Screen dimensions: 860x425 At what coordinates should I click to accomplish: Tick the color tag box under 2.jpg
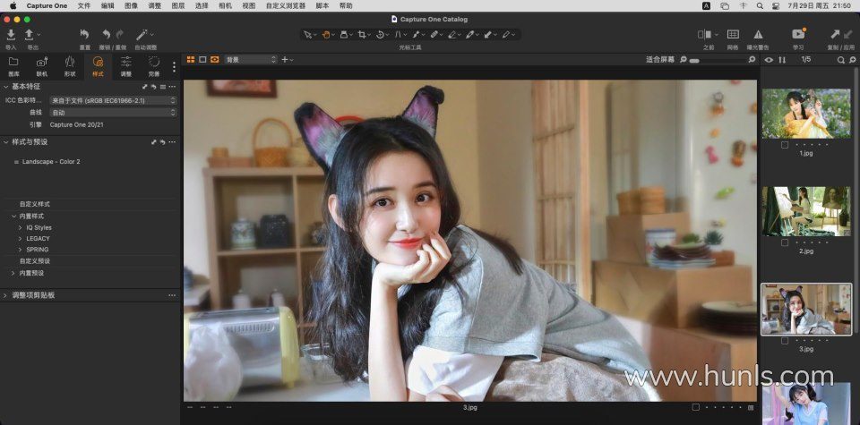tap(785, 242)
